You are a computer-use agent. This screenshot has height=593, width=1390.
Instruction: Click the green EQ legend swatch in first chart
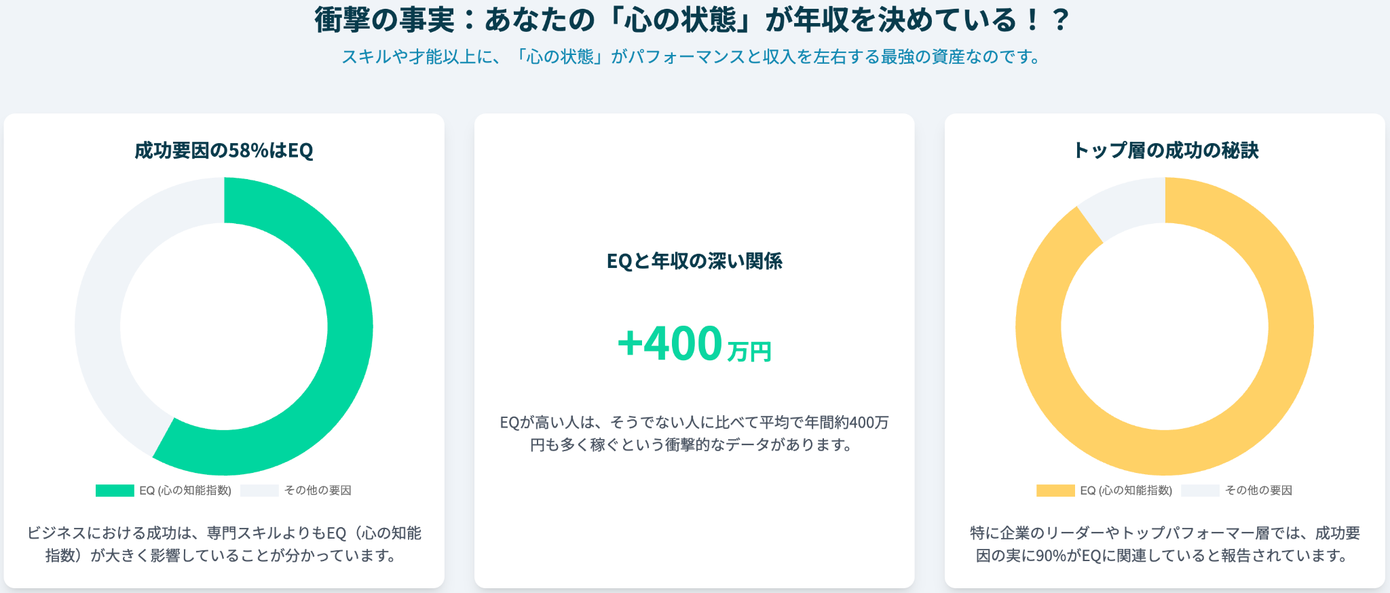tap(115, 491)
